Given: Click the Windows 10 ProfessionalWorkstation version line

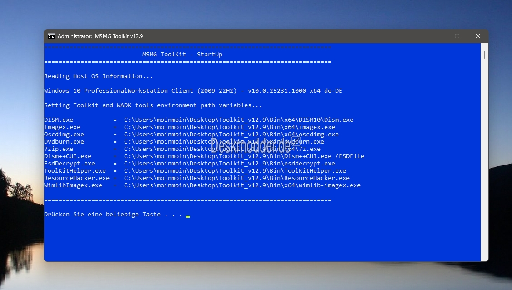Looking at the screenshot, I should [x=193, y=91].
